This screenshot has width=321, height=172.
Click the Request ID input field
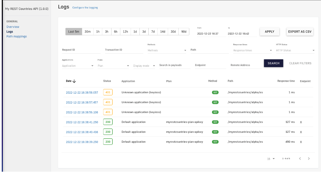click(x=81, y=50)
